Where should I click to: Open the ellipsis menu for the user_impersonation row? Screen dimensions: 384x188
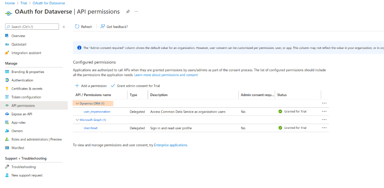coord(325,111)
